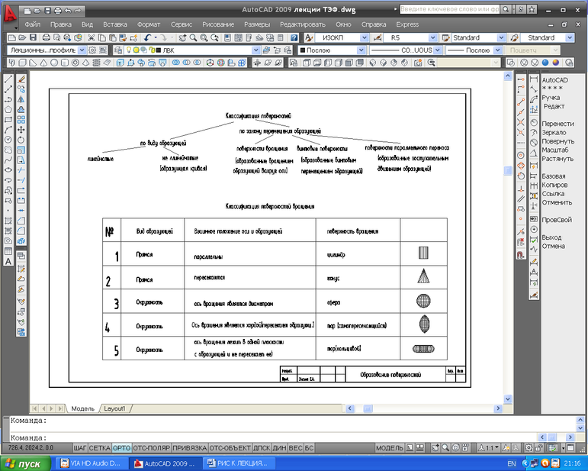Image resolution: width=588 pixels, height=471 pixels.
Task: Select the Multiline Text tool
Action: pos(8,261)
